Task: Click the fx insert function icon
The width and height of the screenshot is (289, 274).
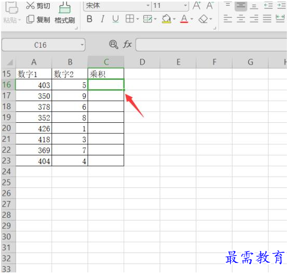Action: pos(127,44)
